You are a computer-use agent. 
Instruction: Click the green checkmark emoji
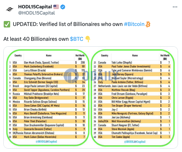click(x=7, y=24)
